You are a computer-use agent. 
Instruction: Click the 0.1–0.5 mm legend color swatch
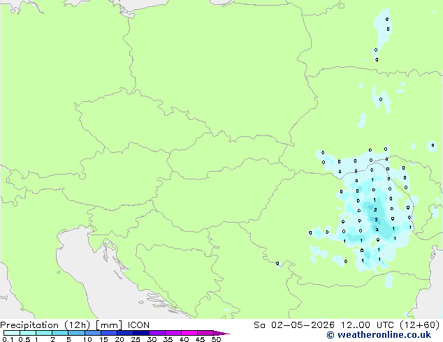coord(12,333)
